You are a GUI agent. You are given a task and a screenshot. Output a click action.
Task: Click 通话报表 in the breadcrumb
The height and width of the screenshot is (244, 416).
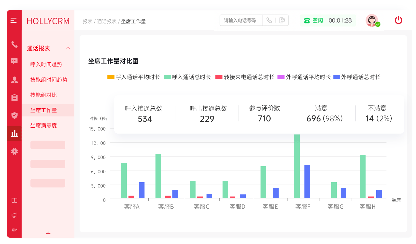107,22
